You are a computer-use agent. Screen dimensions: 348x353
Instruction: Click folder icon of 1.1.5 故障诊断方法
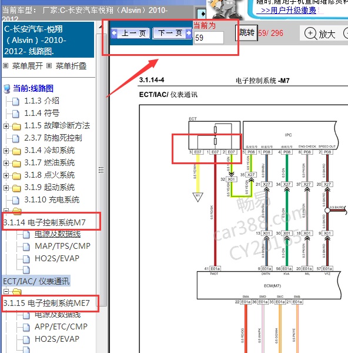coord(16,126)
